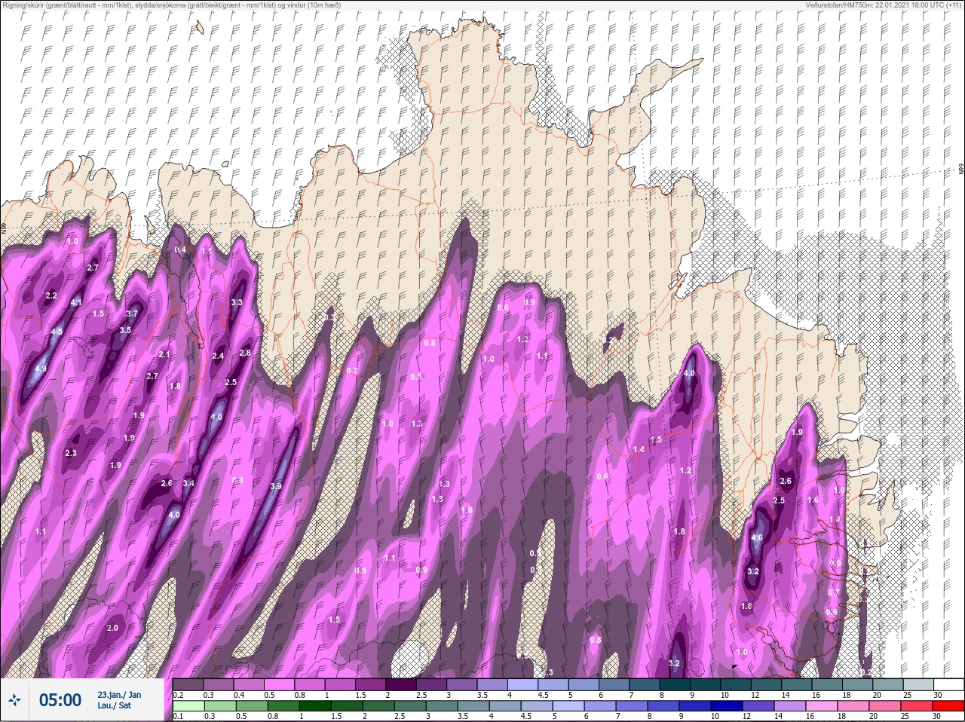Viewport: 965px width, 722px height.
Task: Click the 2.4 precipitation value on the map
Action: pyautogui.click(x=218, y=356)
